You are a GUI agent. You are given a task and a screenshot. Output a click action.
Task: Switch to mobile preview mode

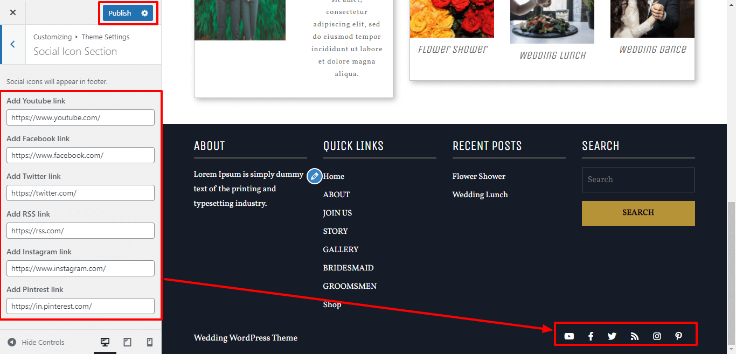coord(150,342)
